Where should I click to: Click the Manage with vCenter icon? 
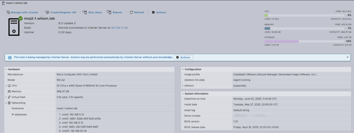coord(8,12)
